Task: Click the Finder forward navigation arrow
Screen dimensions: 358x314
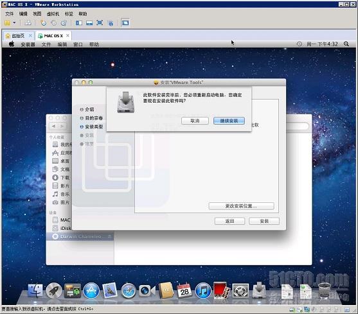Action: click(62, 126)
